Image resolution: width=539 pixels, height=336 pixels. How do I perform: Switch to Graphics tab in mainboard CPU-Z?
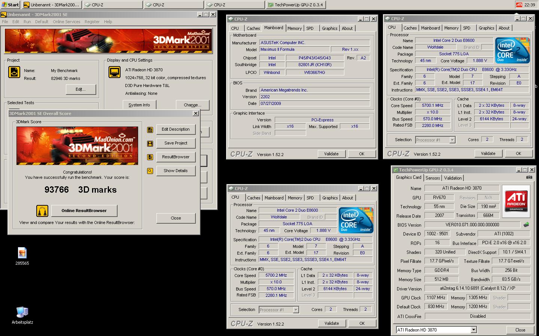[x=330, y=28]
